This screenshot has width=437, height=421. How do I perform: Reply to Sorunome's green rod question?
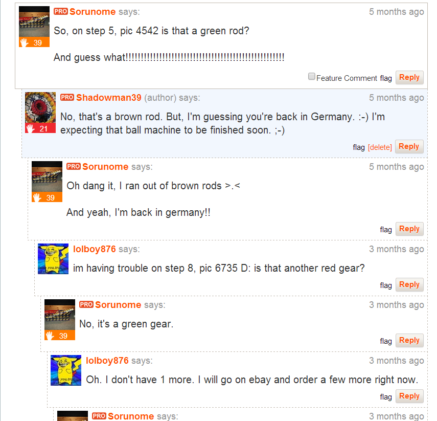(x=409, y=77)
